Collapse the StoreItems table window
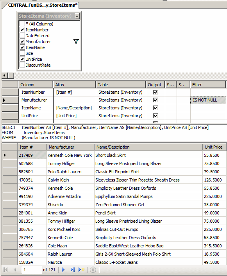The width and height of the screenshot is (227, 276). pos(77,16)
